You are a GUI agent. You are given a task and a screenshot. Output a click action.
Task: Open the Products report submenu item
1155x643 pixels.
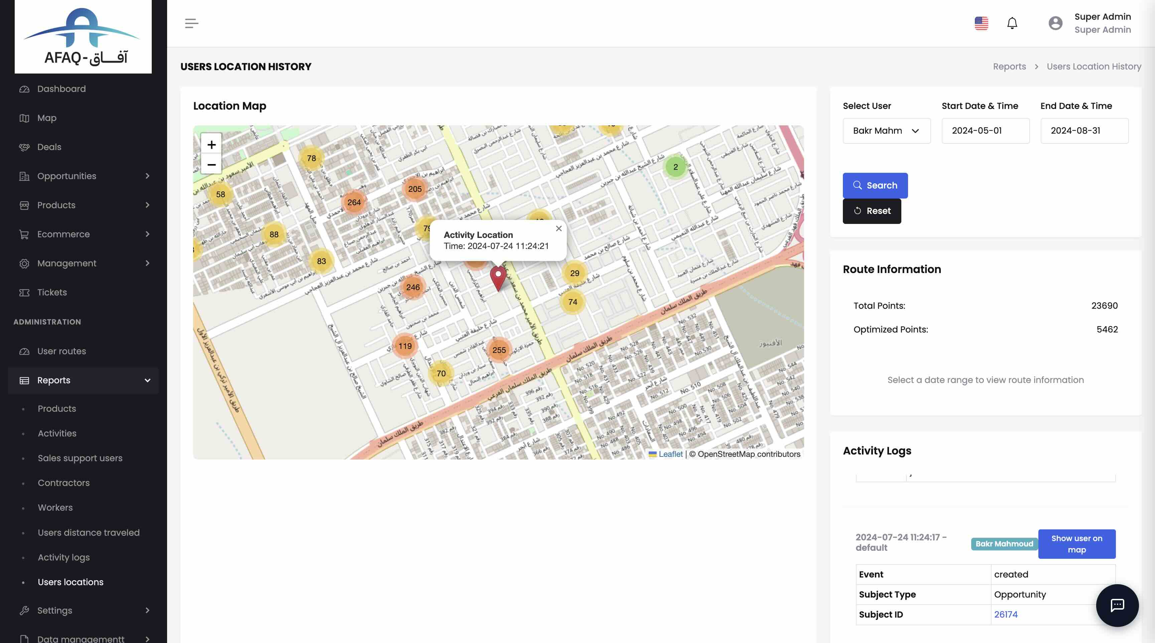(57, 408)
